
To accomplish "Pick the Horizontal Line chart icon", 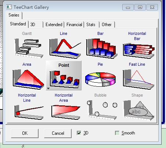I will (29, 112).
